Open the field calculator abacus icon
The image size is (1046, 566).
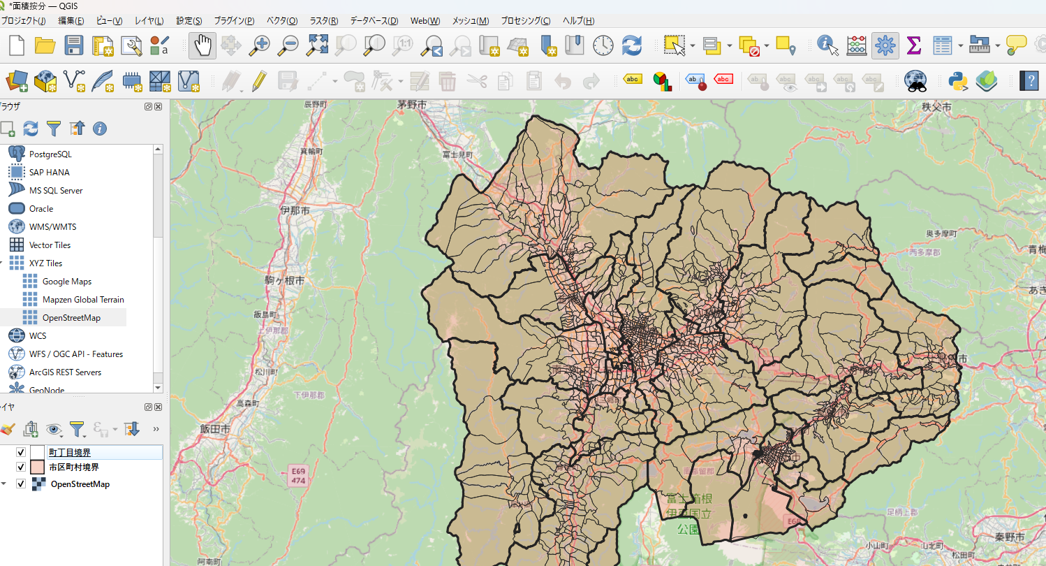(857, 45)
